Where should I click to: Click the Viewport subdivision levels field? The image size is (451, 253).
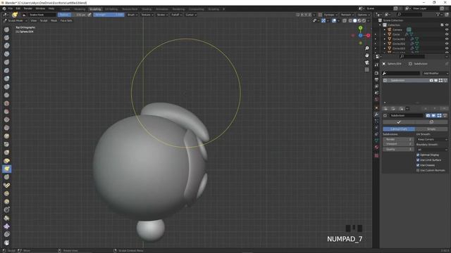pyautogui.click(x=398, y=144)
